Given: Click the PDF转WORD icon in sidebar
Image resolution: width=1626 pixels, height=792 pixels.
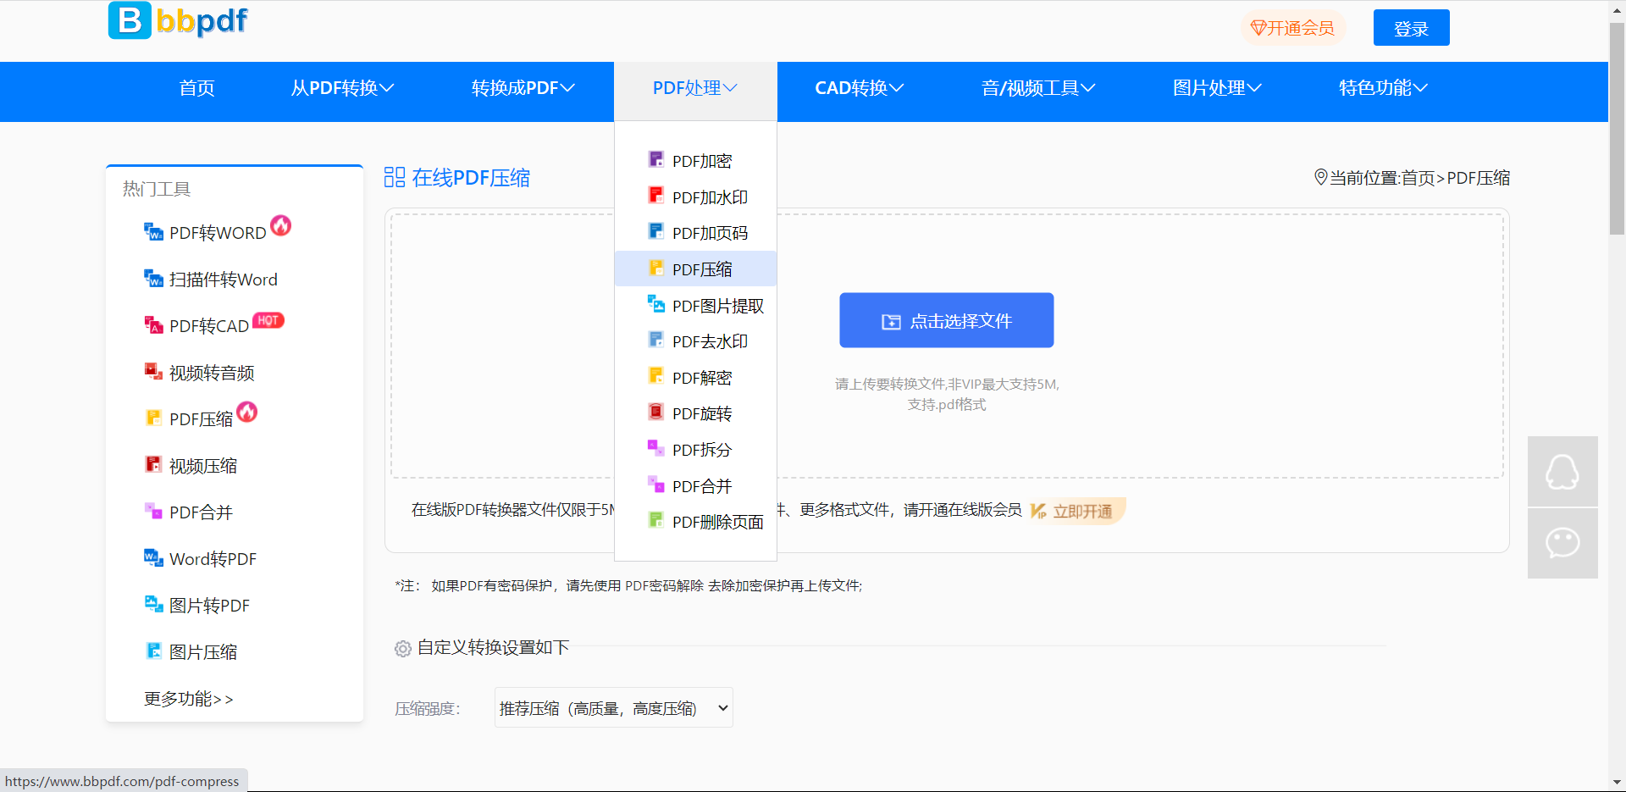Looking at the screenshot, I should pyautogui.click(x=153, y=232).
